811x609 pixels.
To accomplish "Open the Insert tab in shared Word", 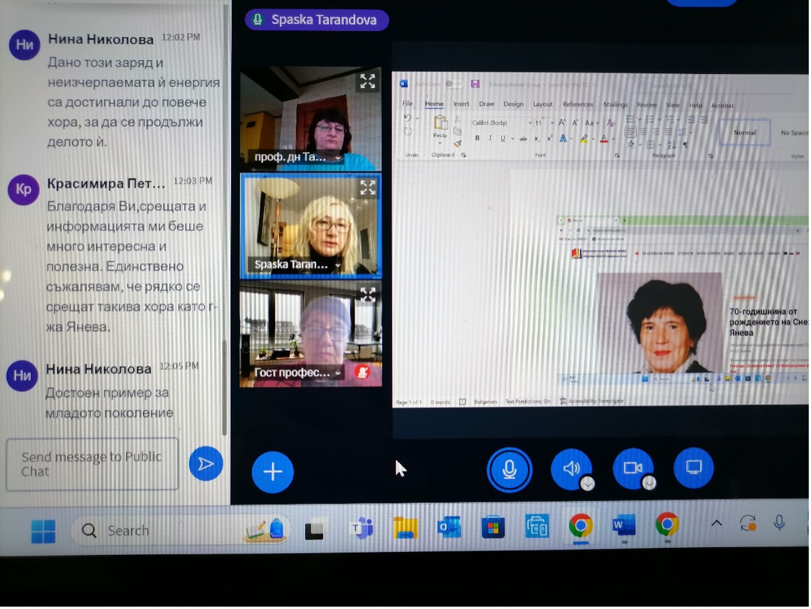I will click(x=461, y=104).
